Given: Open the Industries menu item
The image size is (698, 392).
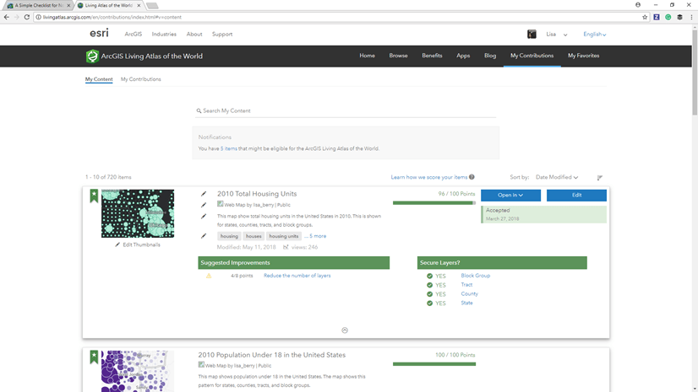Looking at the screenshot, I should click(164, 35).
